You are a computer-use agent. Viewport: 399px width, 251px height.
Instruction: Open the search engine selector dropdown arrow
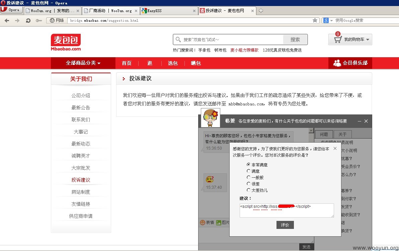pyautogui.click(x=331, y=21)
